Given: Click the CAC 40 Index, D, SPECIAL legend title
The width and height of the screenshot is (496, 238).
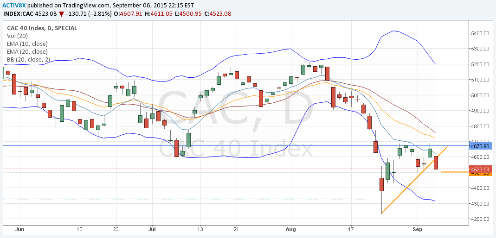Looking at the screenshot, I should click(42, 28).
